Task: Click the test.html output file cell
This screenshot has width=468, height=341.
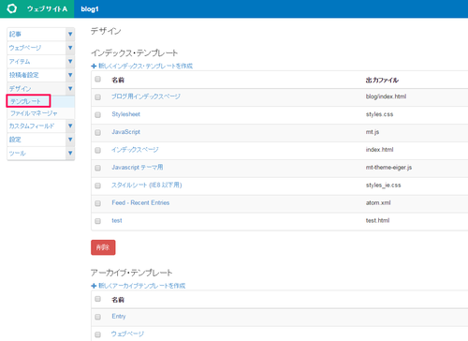Action: coord(377,220)
